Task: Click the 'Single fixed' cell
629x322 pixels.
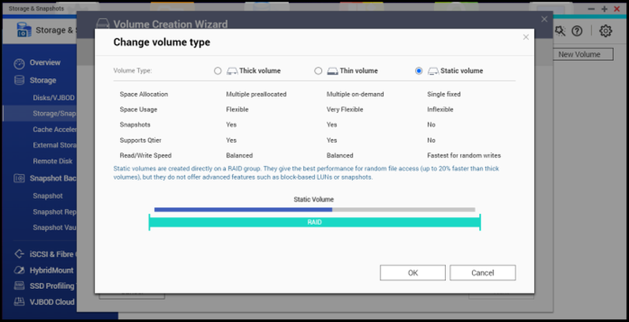Action: point(444,94)
